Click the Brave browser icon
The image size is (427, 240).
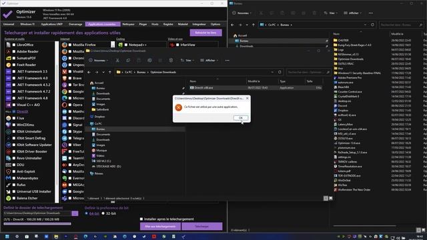point(65,78)
